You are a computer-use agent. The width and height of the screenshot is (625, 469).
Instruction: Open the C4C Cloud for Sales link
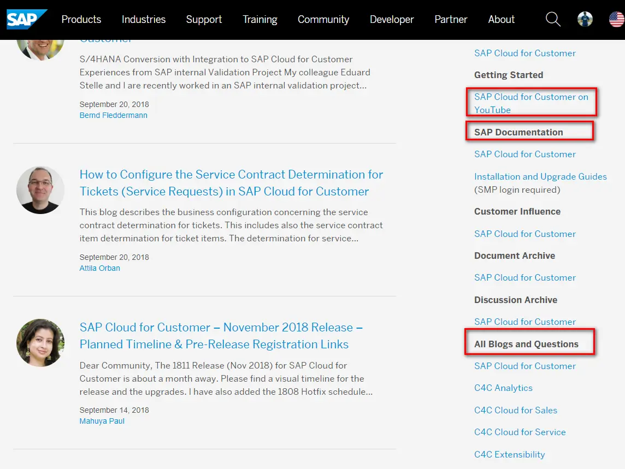515,410
